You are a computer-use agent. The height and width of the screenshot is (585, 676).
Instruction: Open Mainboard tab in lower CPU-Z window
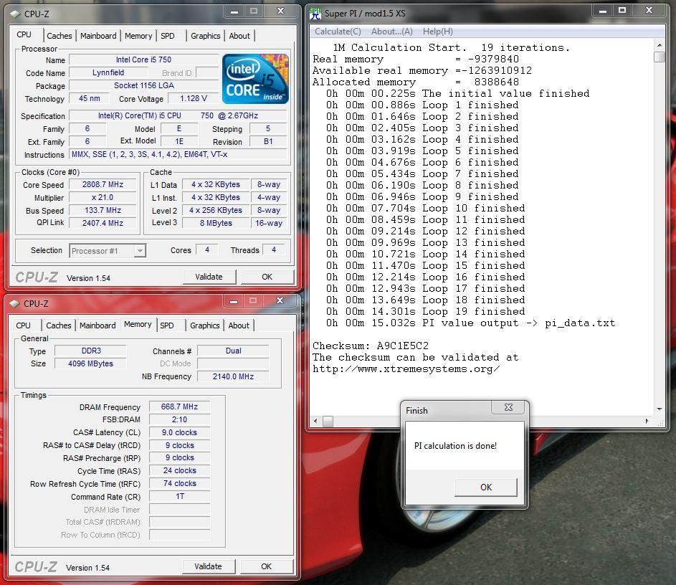coord(98,325)
